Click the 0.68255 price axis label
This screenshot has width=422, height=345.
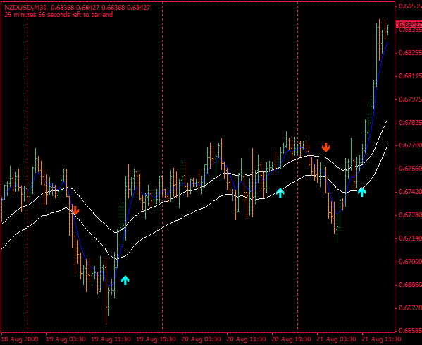tap(410, 52)
